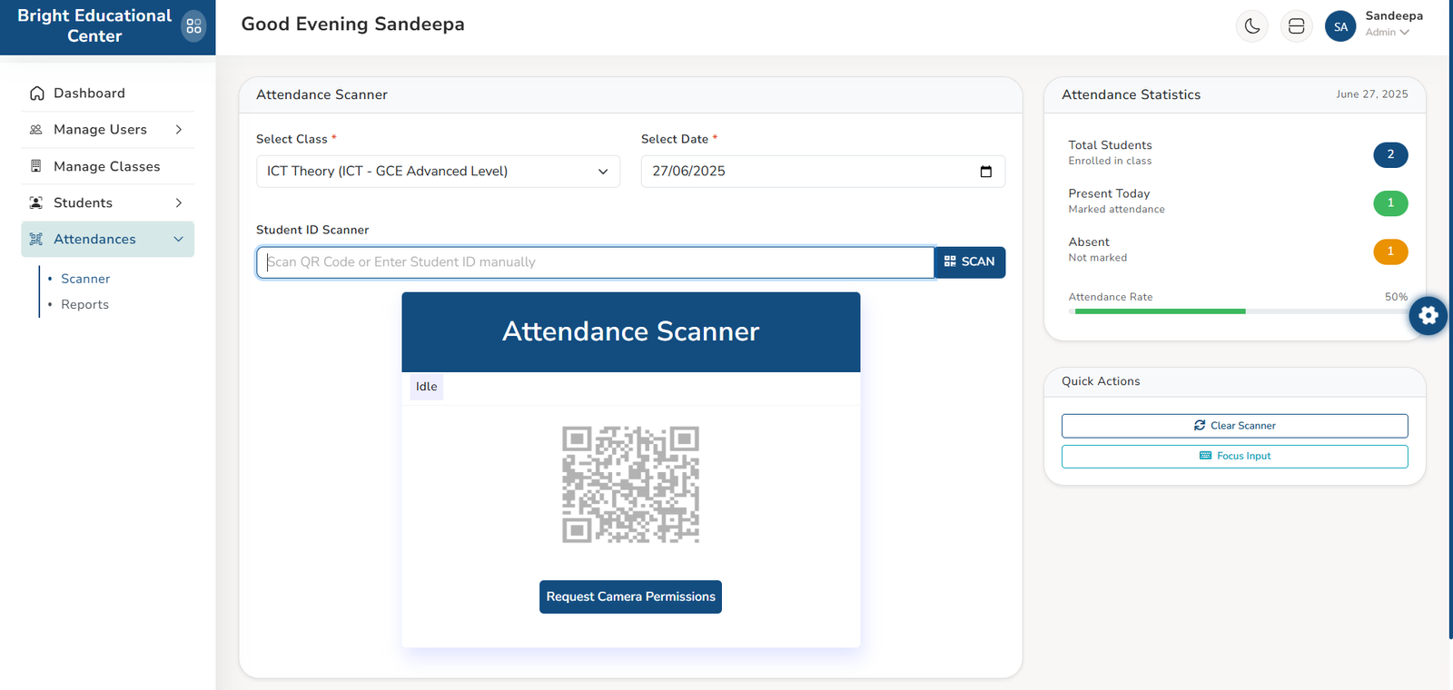Image resolution: width=1453 pixels, height=690 pixels.
Task: Open the SA user avatar
Action: click(1340, 26)
